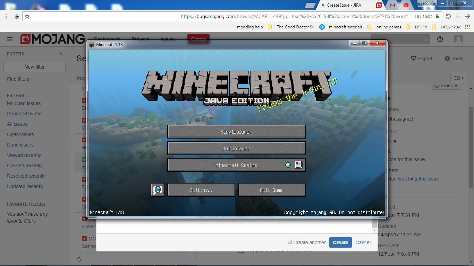Click the Chrome address bar URL

[x=294, y=16]
